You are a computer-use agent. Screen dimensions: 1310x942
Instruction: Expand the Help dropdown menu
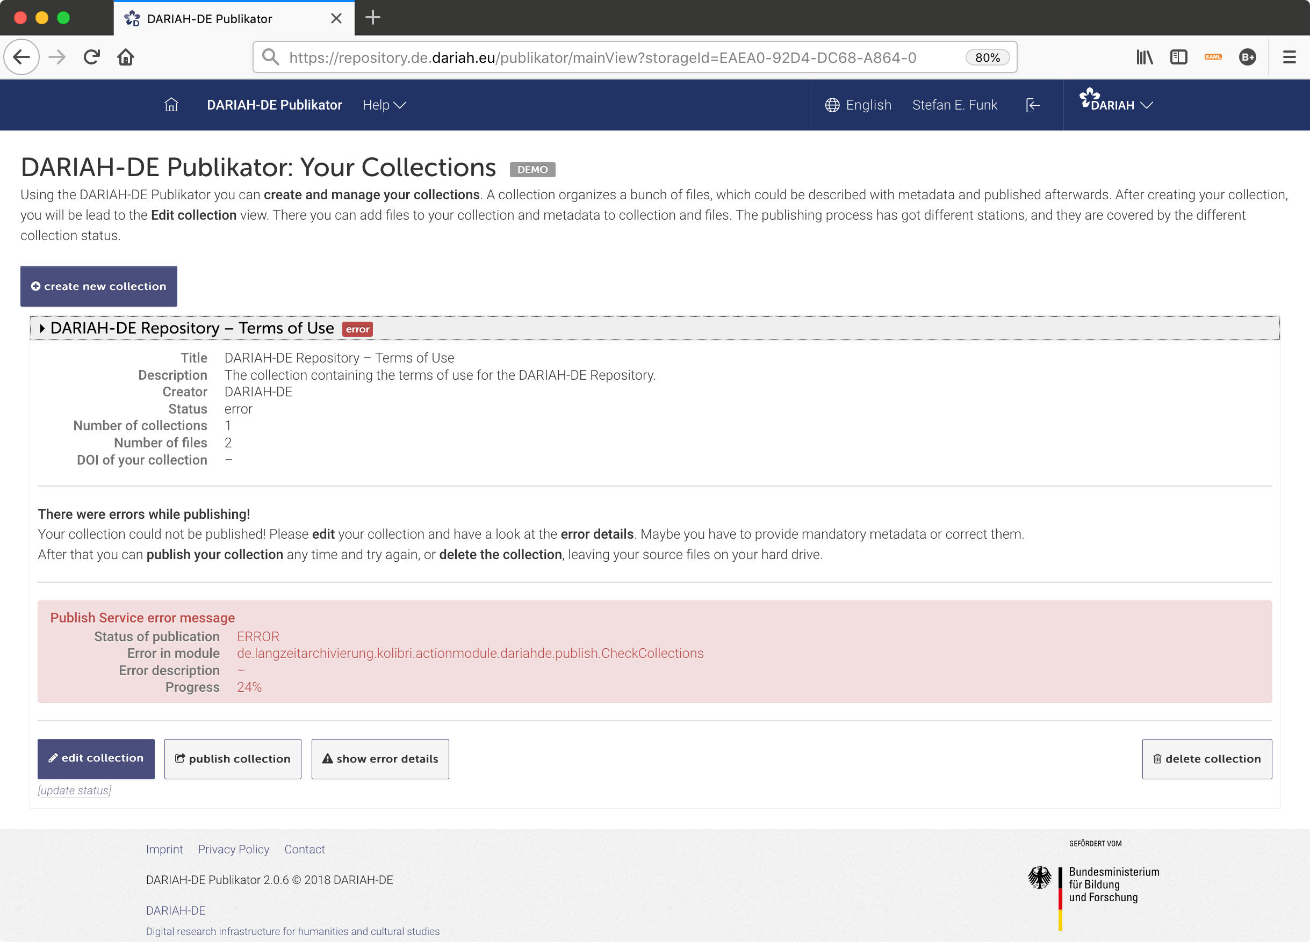click(384, 105)
